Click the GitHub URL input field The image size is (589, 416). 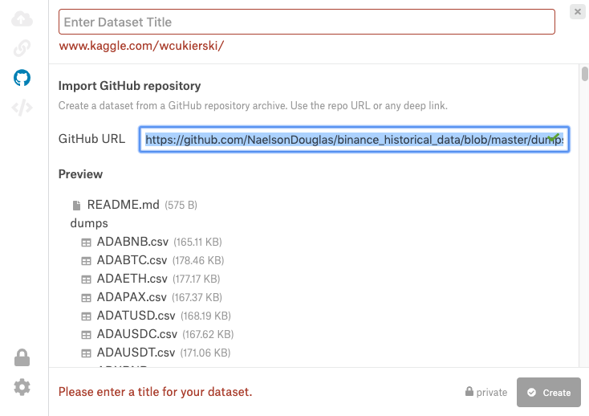coord(354,140)
